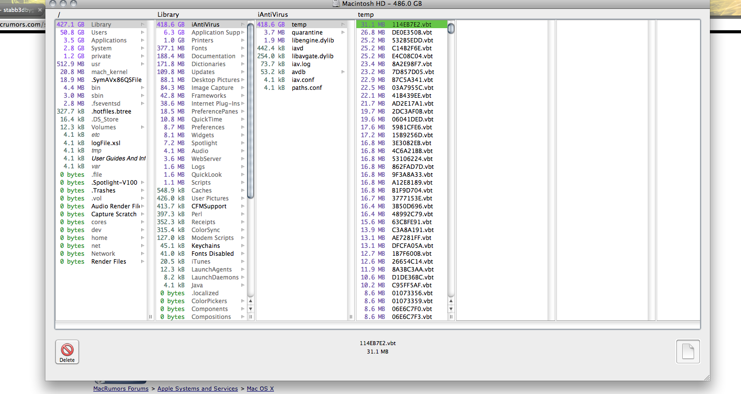741x394 pixels.
Task: Select the LaunchDaemons folder
Action: click(x=201, y=277)
